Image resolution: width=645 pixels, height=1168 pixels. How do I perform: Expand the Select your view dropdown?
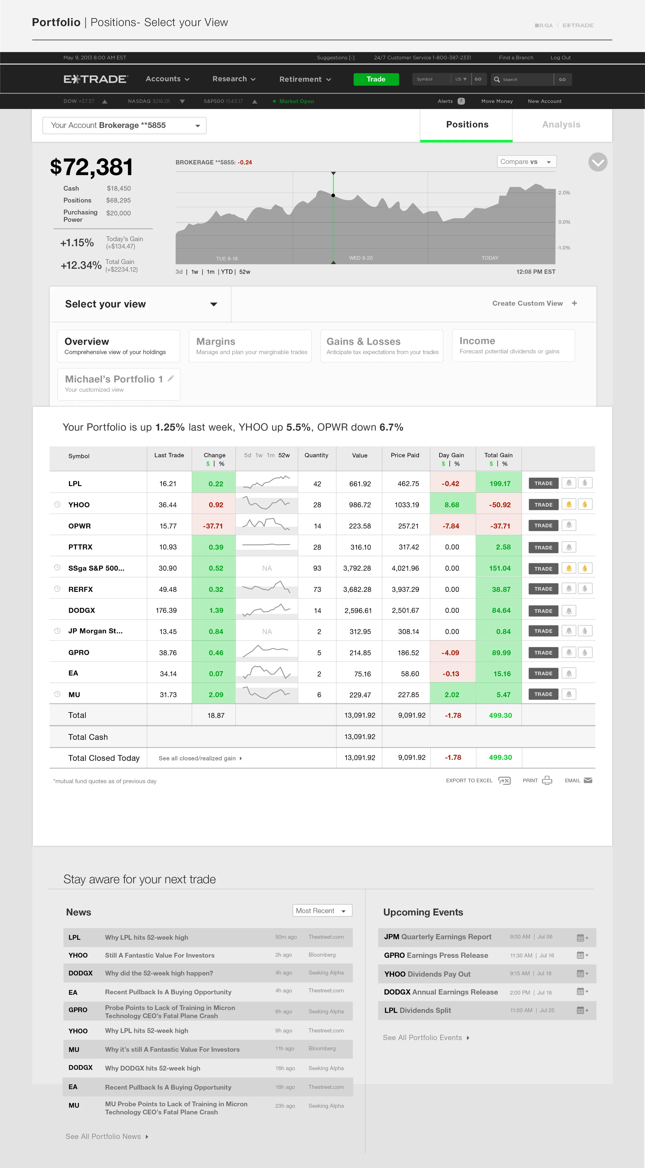tap(141, 304)
